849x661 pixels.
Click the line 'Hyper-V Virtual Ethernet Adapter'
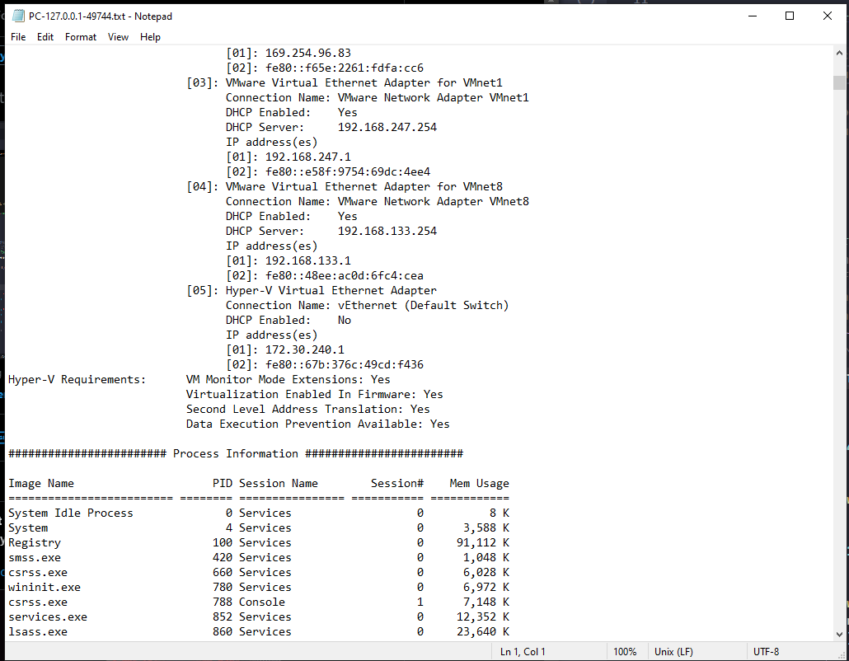click(x=331, y=290)
